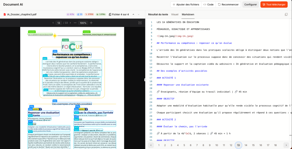Click the current page 13 in pagination
This screenshot has width=292, height=149.
pyautogui.click(x=238, y=145)
